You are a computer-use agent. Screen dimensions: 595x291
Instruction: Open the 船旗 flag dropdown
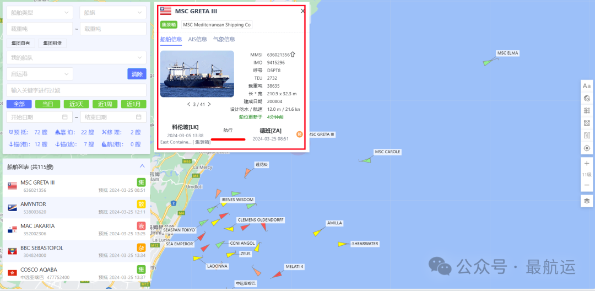(113, 13)
